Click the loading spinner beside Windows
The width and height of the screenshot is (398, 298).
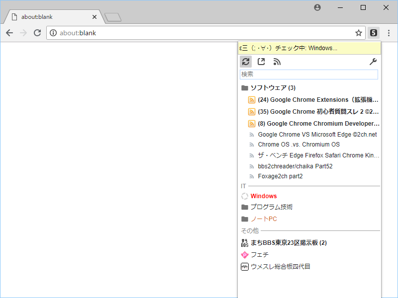244,196
